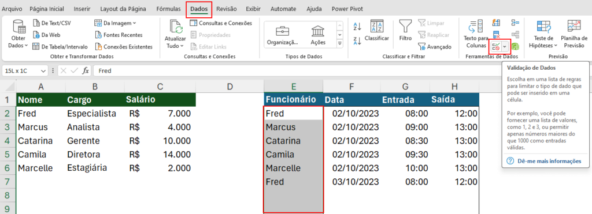Screen dimensions: 592x214
Task: Expand the data types gallery
Action: coord(340,44)
